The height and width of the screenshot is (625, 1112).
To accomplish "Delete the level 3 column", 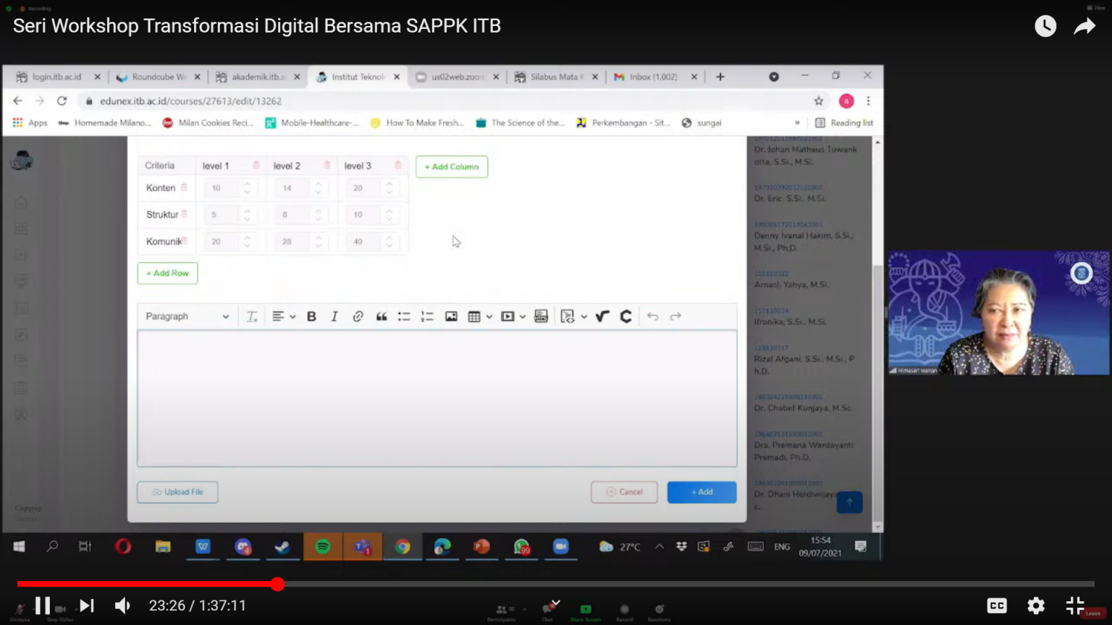I will coord(397,165).
